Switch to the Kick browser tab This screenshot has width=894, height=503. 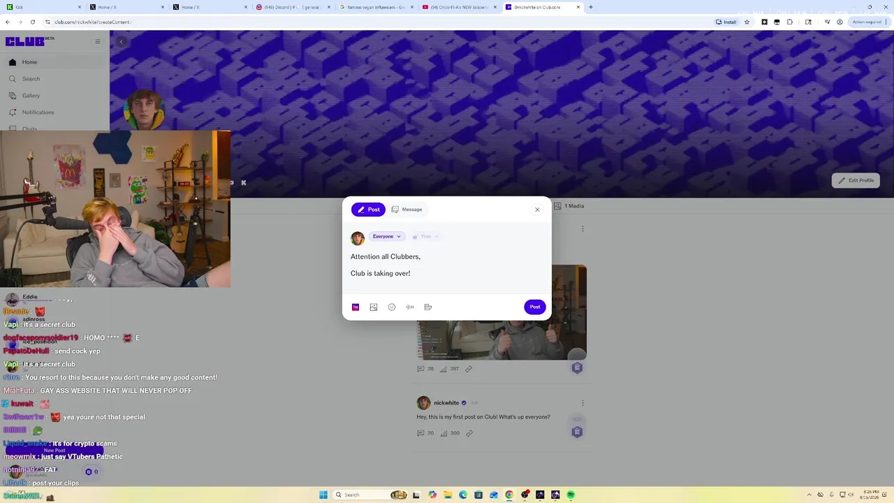click(42, 7)
